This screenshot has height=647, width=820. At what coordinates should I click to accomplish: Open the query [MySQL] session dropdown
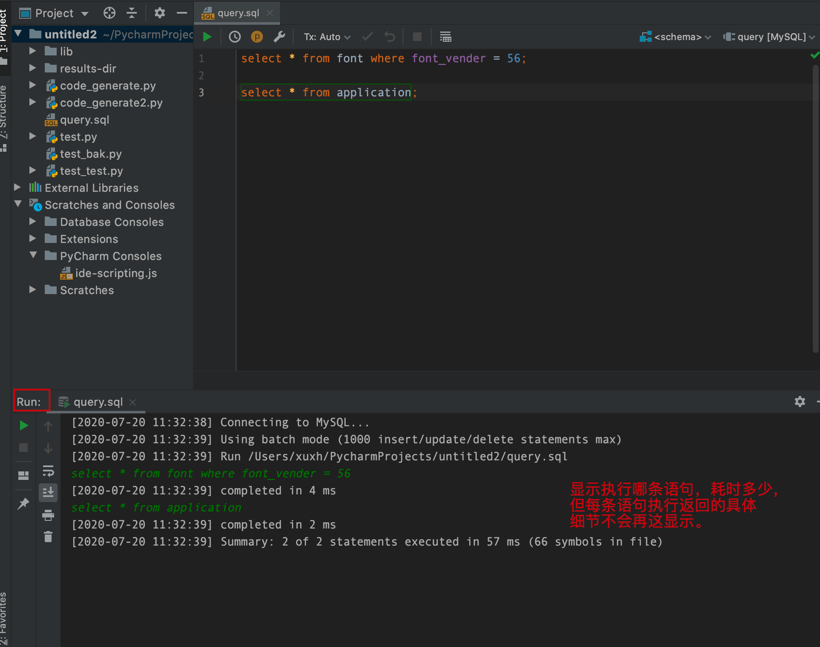pos(769,37)
